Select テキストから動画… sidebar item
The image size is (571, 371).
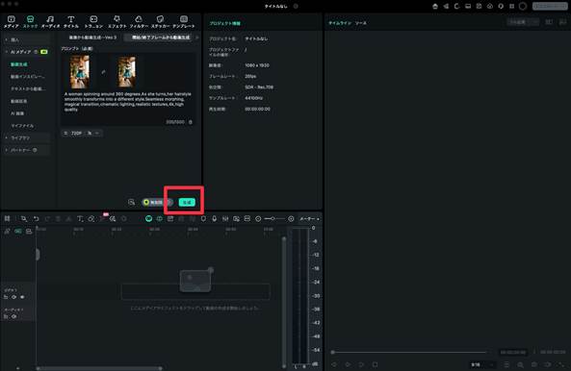coord(28,89)
